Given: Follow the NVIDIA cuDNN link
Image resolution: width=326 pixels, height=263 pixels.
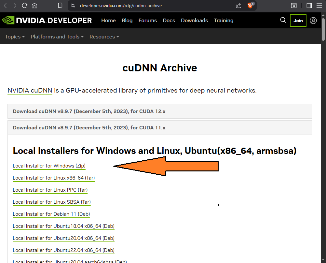Looking at the screenshot, I should click(x=30, y=91).
